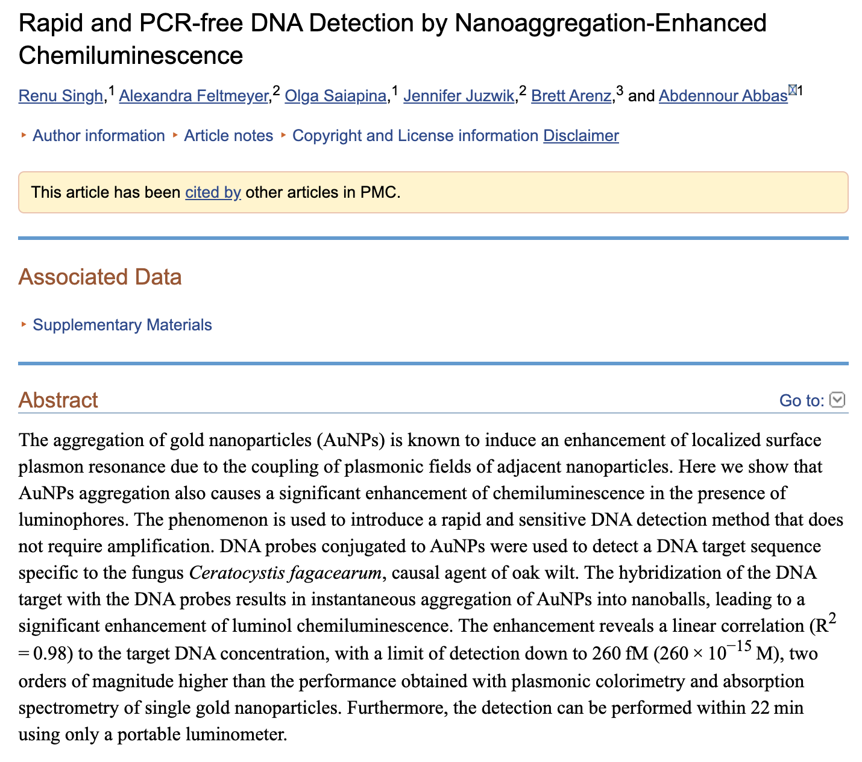Expand Copyright and License information
Image resolution: width=862 pixels, height=762 pixels.
(x=412, y=136)
